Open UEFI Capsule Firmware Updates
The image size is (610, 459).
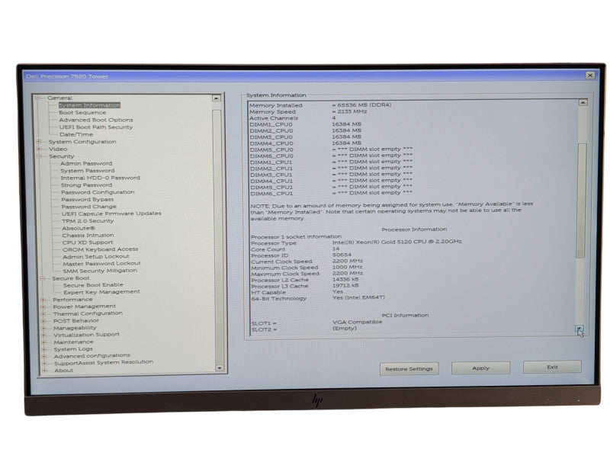click(x=111, y=213)
